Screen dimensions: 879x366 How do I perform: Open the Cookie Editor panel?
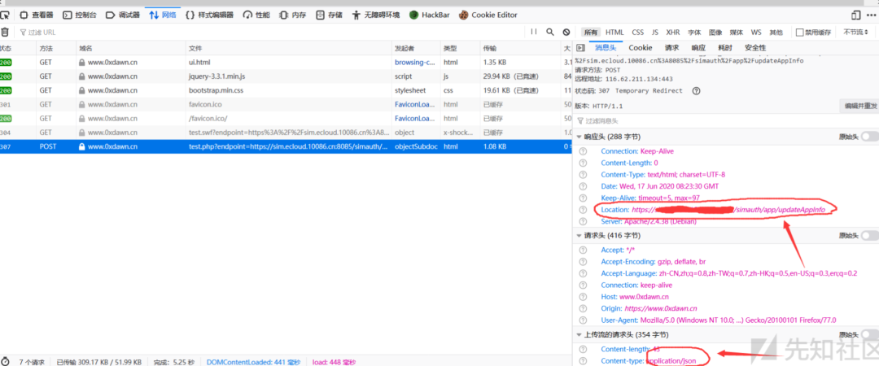point(488,15)
